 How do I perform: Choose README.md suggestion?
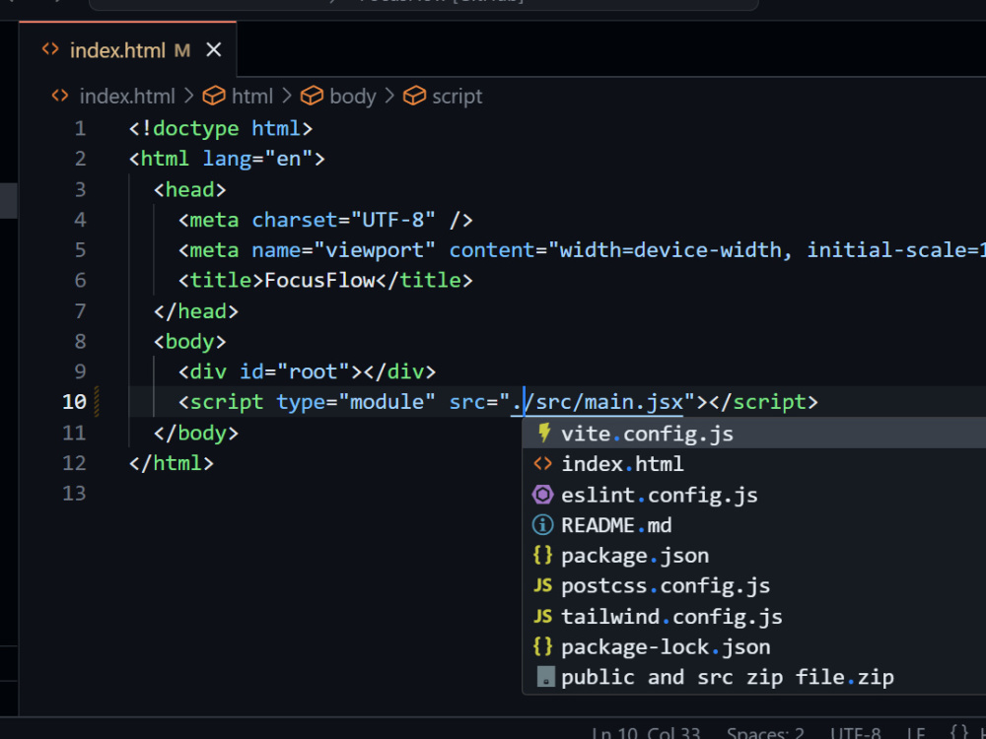(x=754, y=525)
